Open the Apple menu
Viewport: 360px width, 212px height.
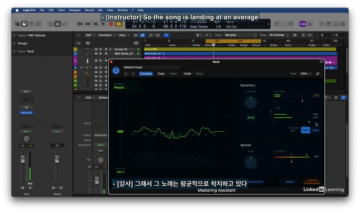coord(17,10)
